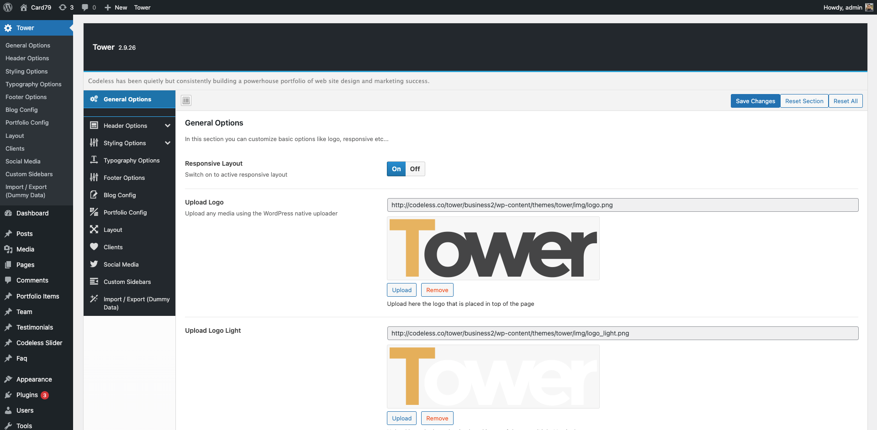
Task: Click the WordPress logo in the admin bar
Action: coord(7,7)
